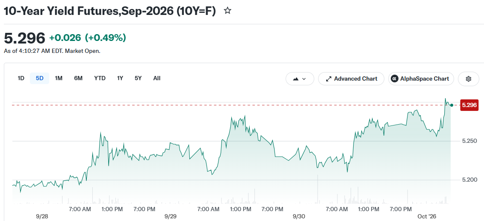Select the 1D time range
Viewport: 484px width, 221px height.
coord(21,78)
